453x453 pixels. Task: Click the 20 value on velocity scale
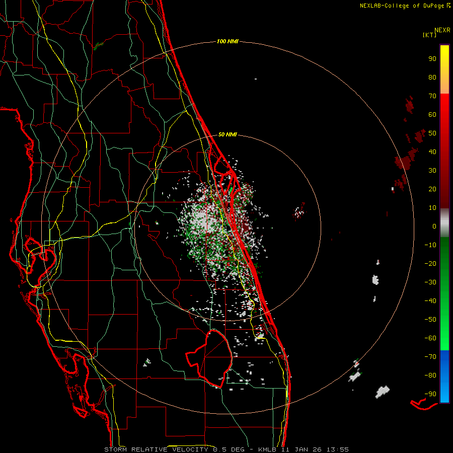pos(432,189)
